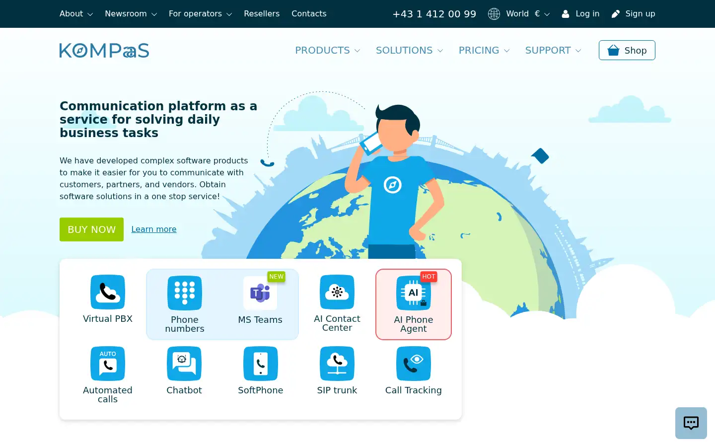Image resolution: width=715 pixels, height=447 pixels.
Task: Click the NEW badge on MS Teams
Action: tap(277, 277)
